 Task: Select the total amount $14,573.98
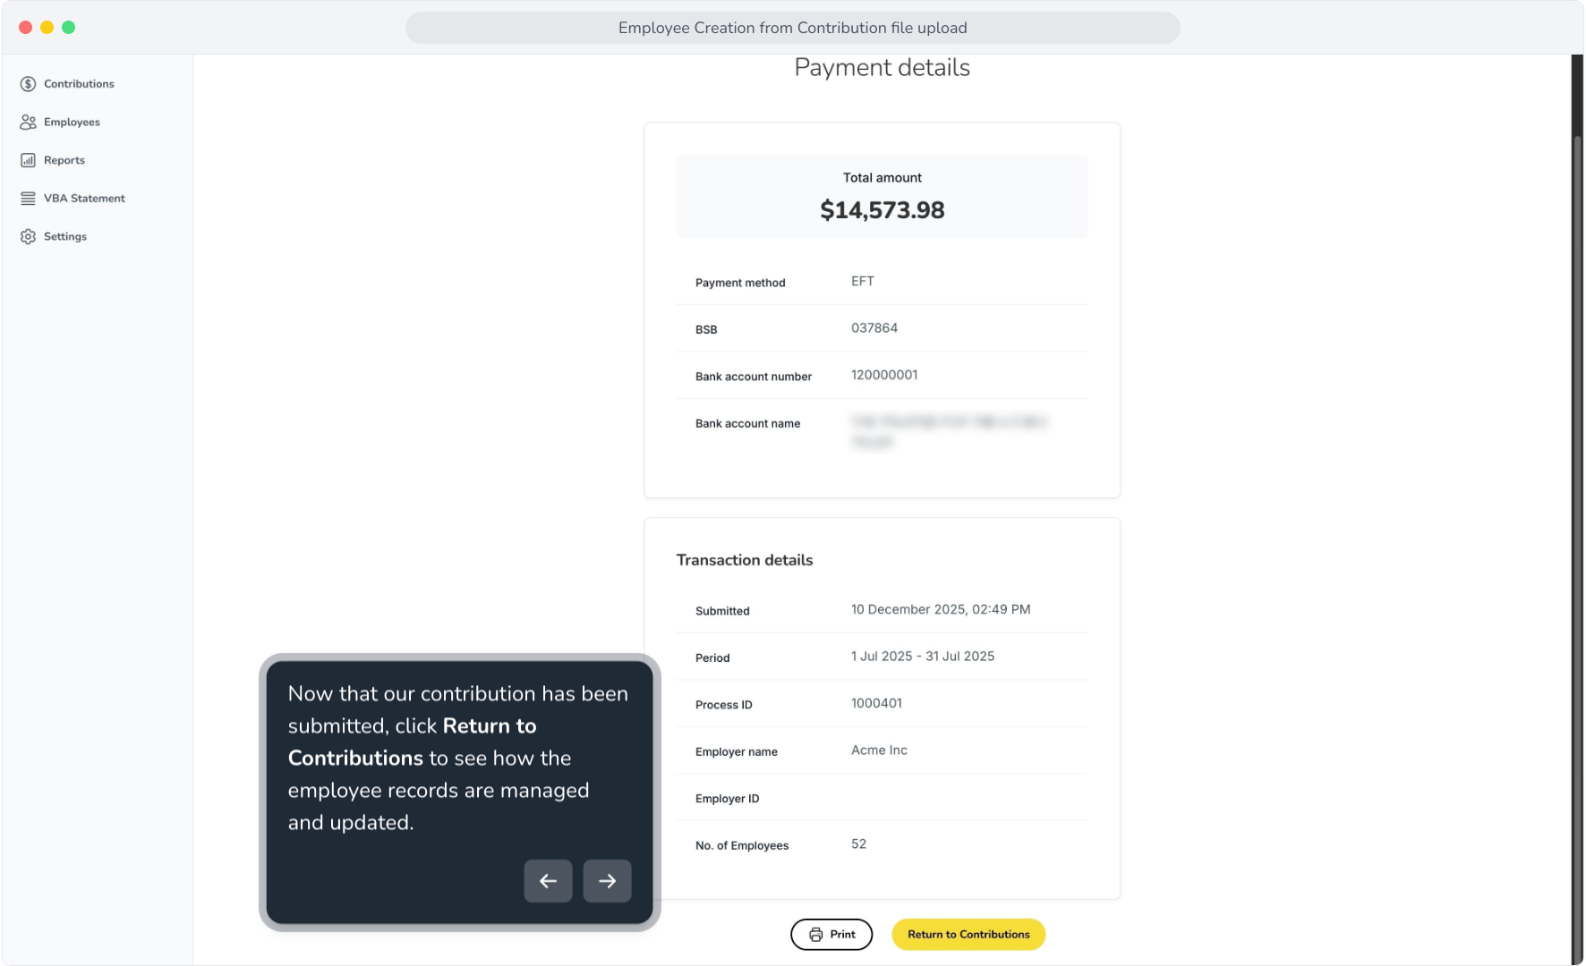click(x=882, y=210)
